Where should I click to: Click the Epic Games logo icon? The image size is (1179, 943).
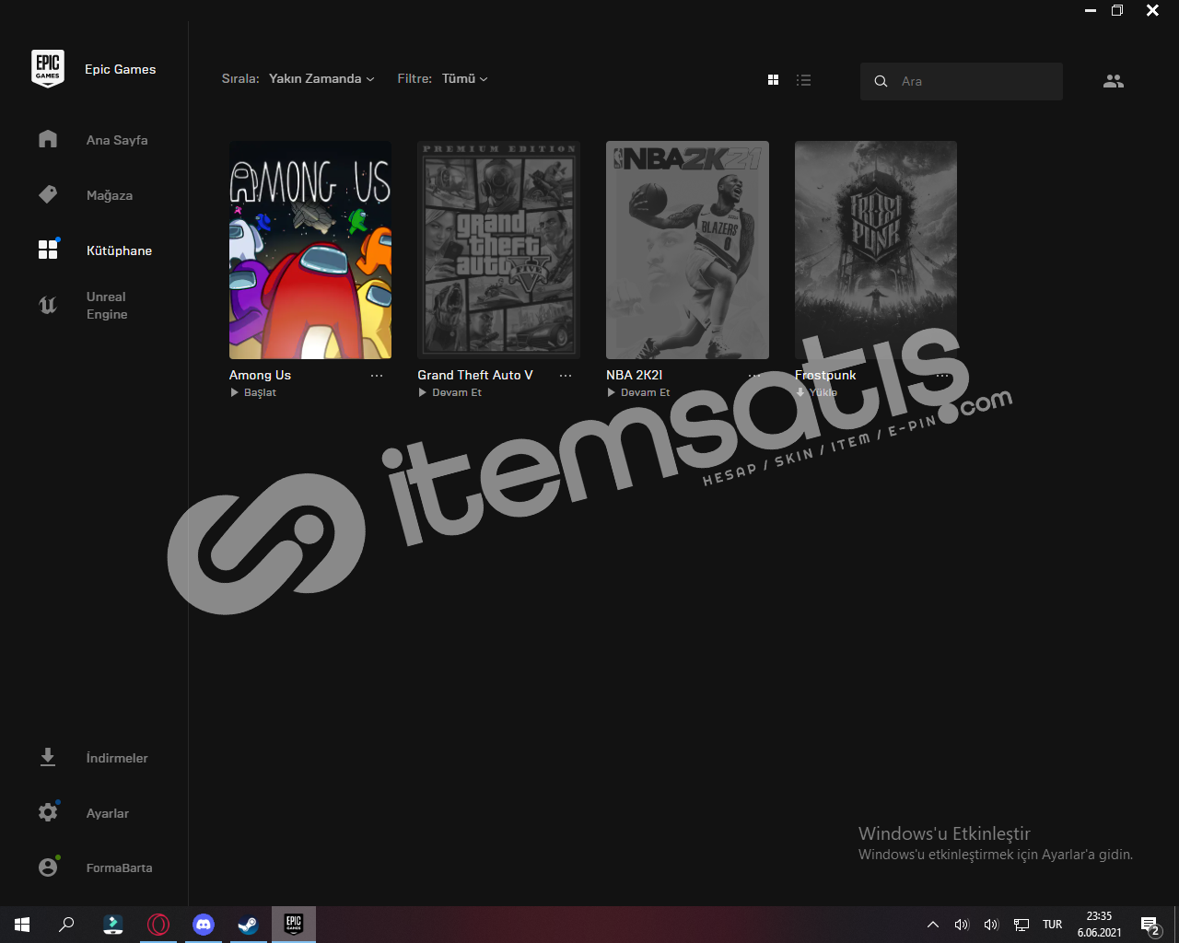pos(48,69)
